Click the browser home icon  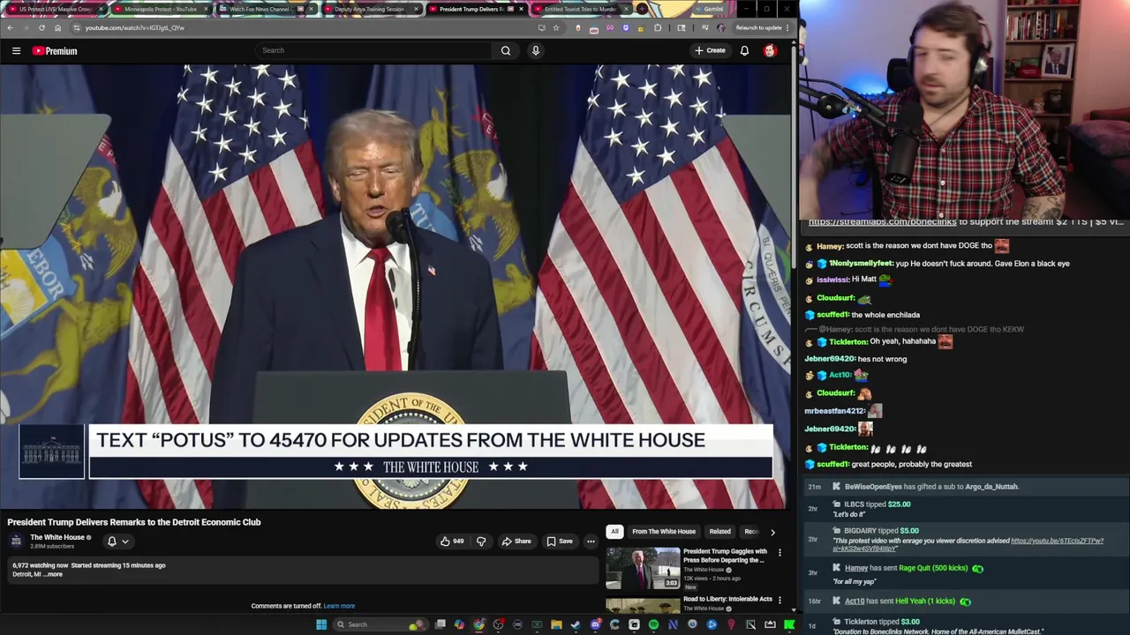57,27
